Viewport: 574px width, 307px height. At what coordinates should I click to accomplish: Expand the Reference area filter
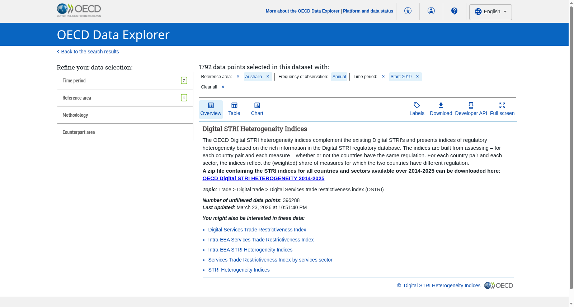[x=125, y=98]
